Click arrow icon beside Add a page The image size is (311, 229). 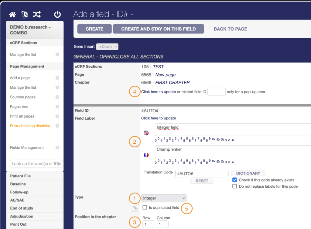pos(57,78)
